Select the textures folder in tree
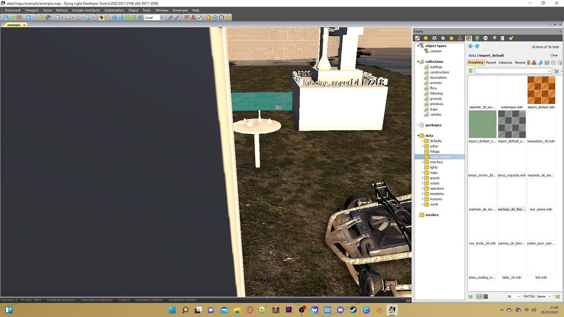Viewport: 564px width, 317px height. [436, 199]
